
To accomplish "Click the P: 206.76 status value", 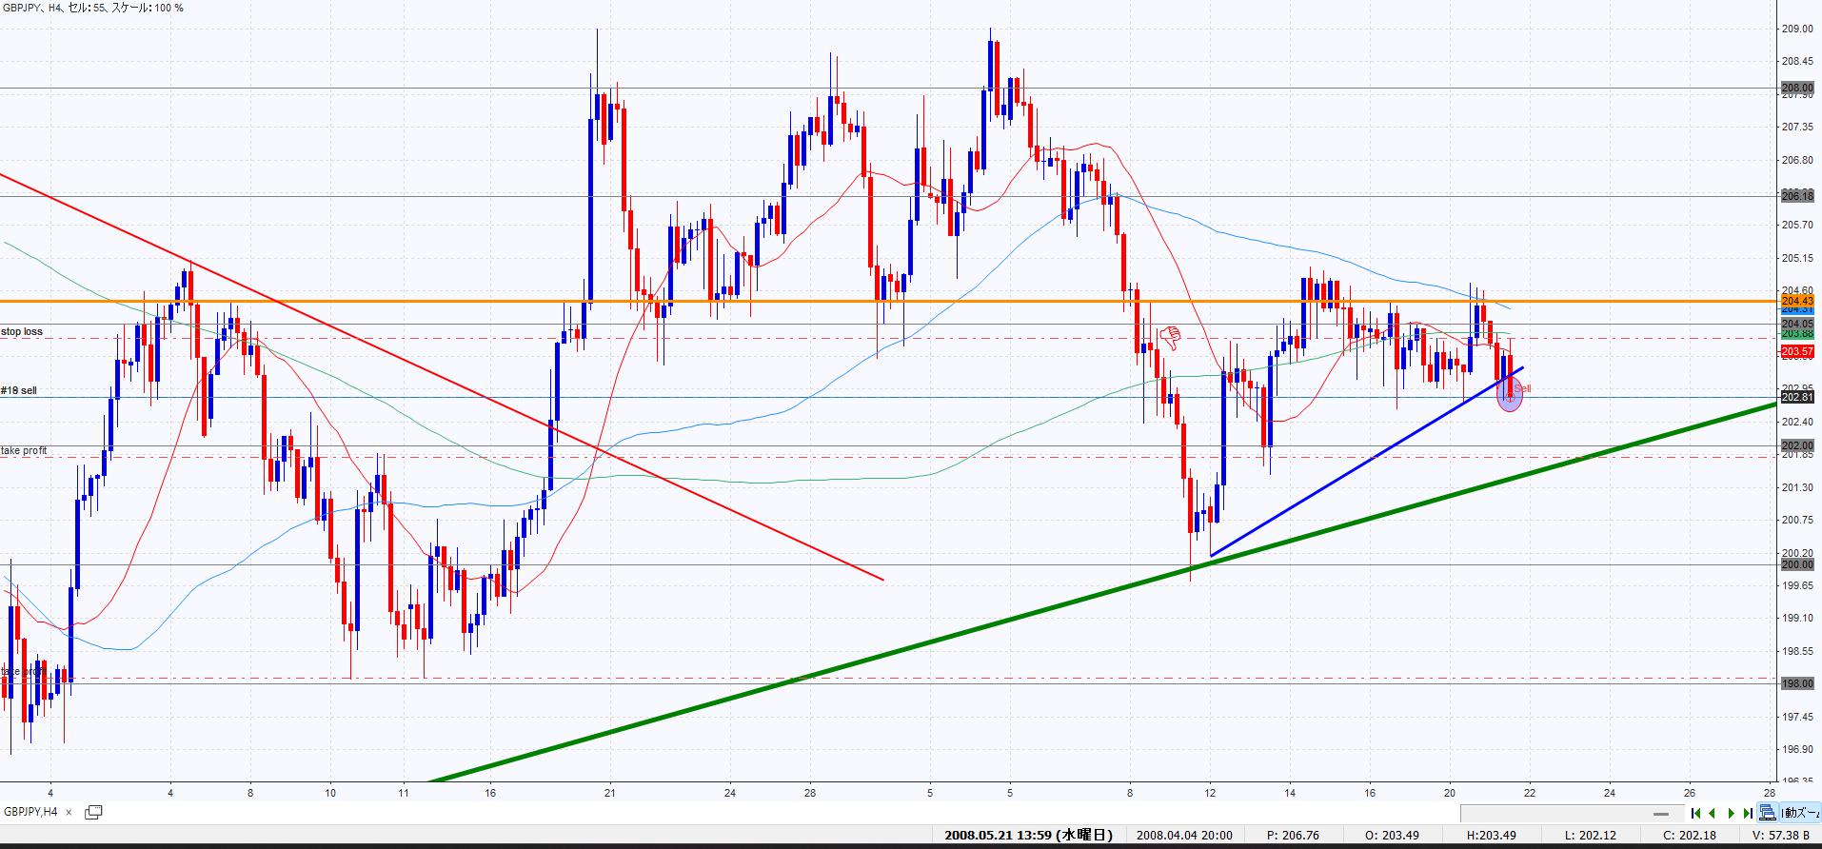I will click(1293, 836).
